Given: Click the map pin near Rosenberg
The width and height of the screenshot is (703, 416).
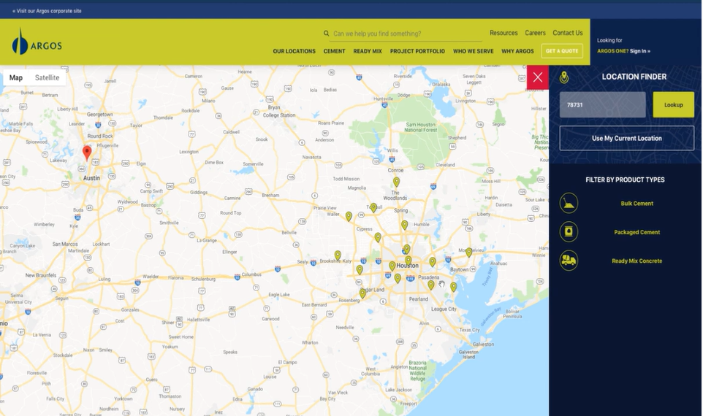Looking at the screenshot, I should pos(362,293).
